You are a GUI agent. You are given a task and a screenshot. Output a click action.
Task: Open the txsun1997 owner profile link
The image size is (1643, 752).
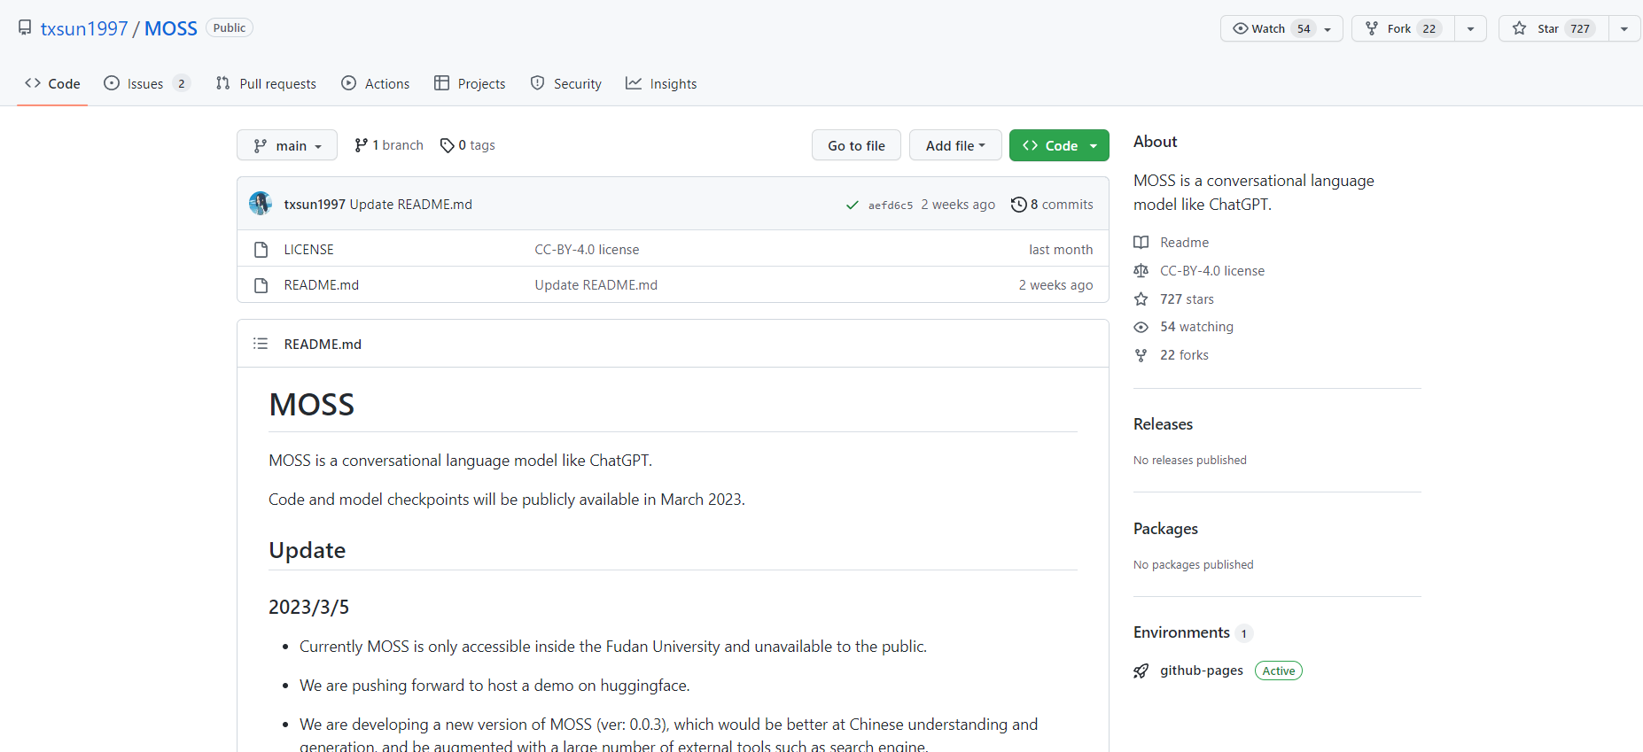click(x=84, y=28)
